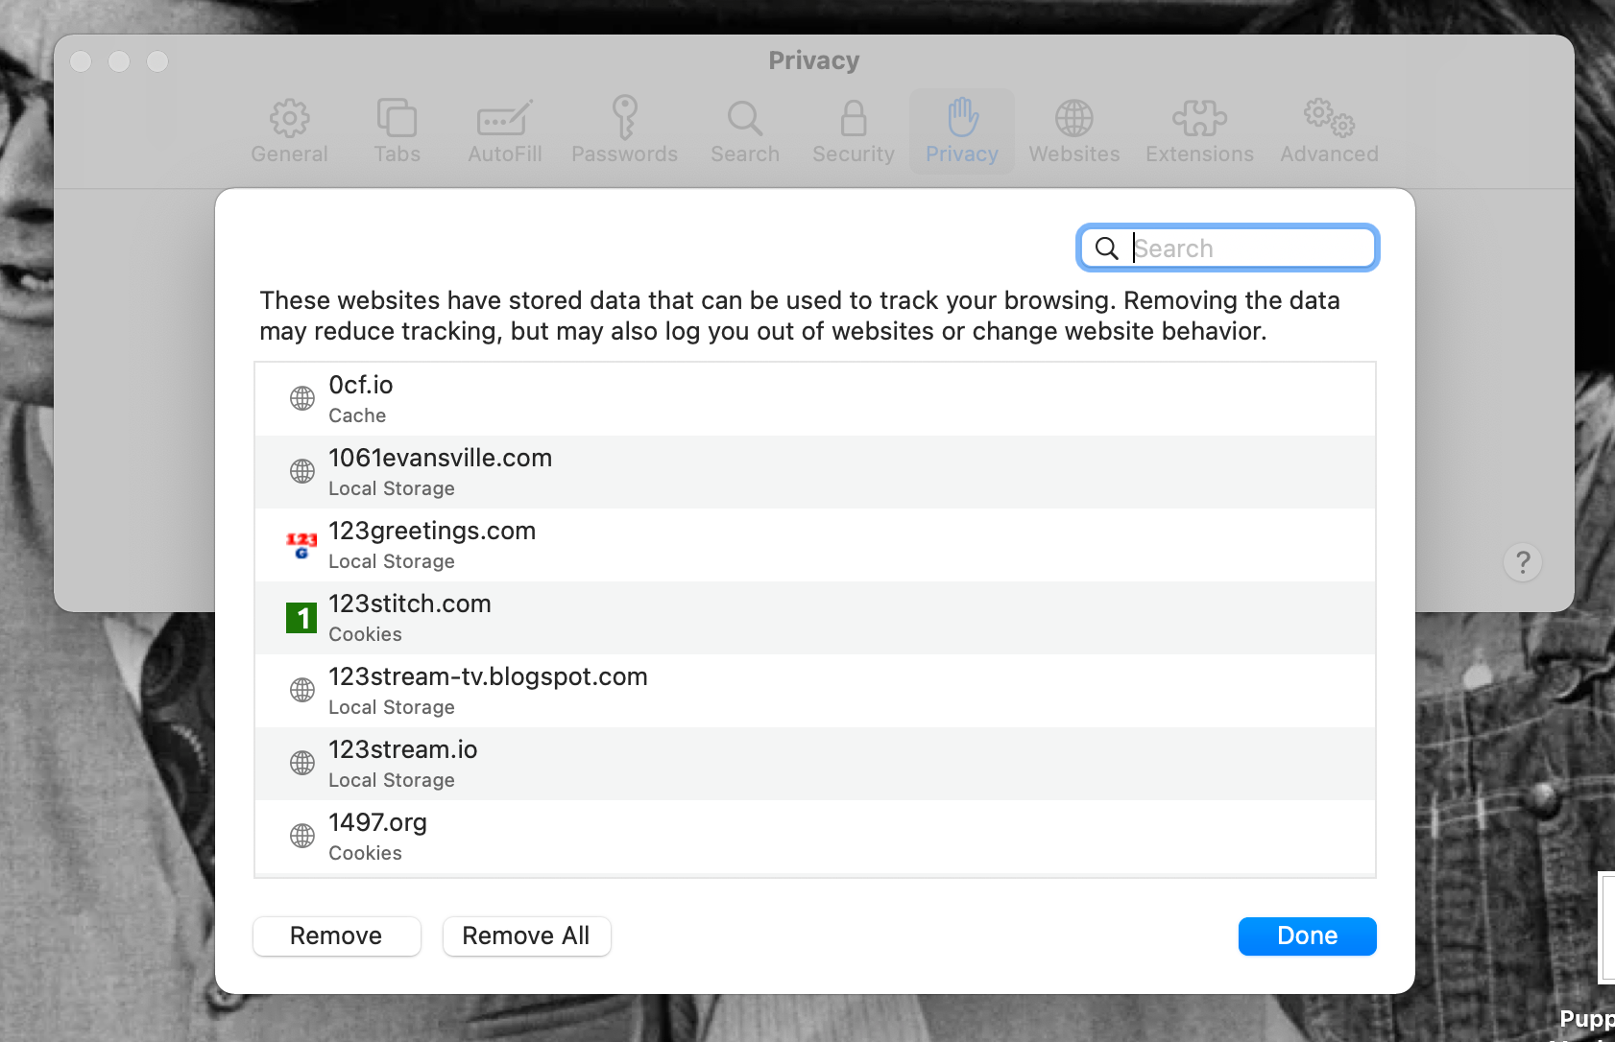The height and width of the screenshot is (1042, 1615).
Task: Click the green 123stitch.com favicon
Action: pyautogui.click(x=301, y=618)
